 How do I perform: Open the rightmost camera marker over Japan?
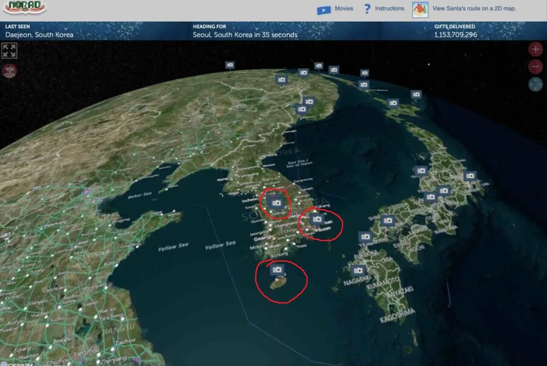[470, 176]
